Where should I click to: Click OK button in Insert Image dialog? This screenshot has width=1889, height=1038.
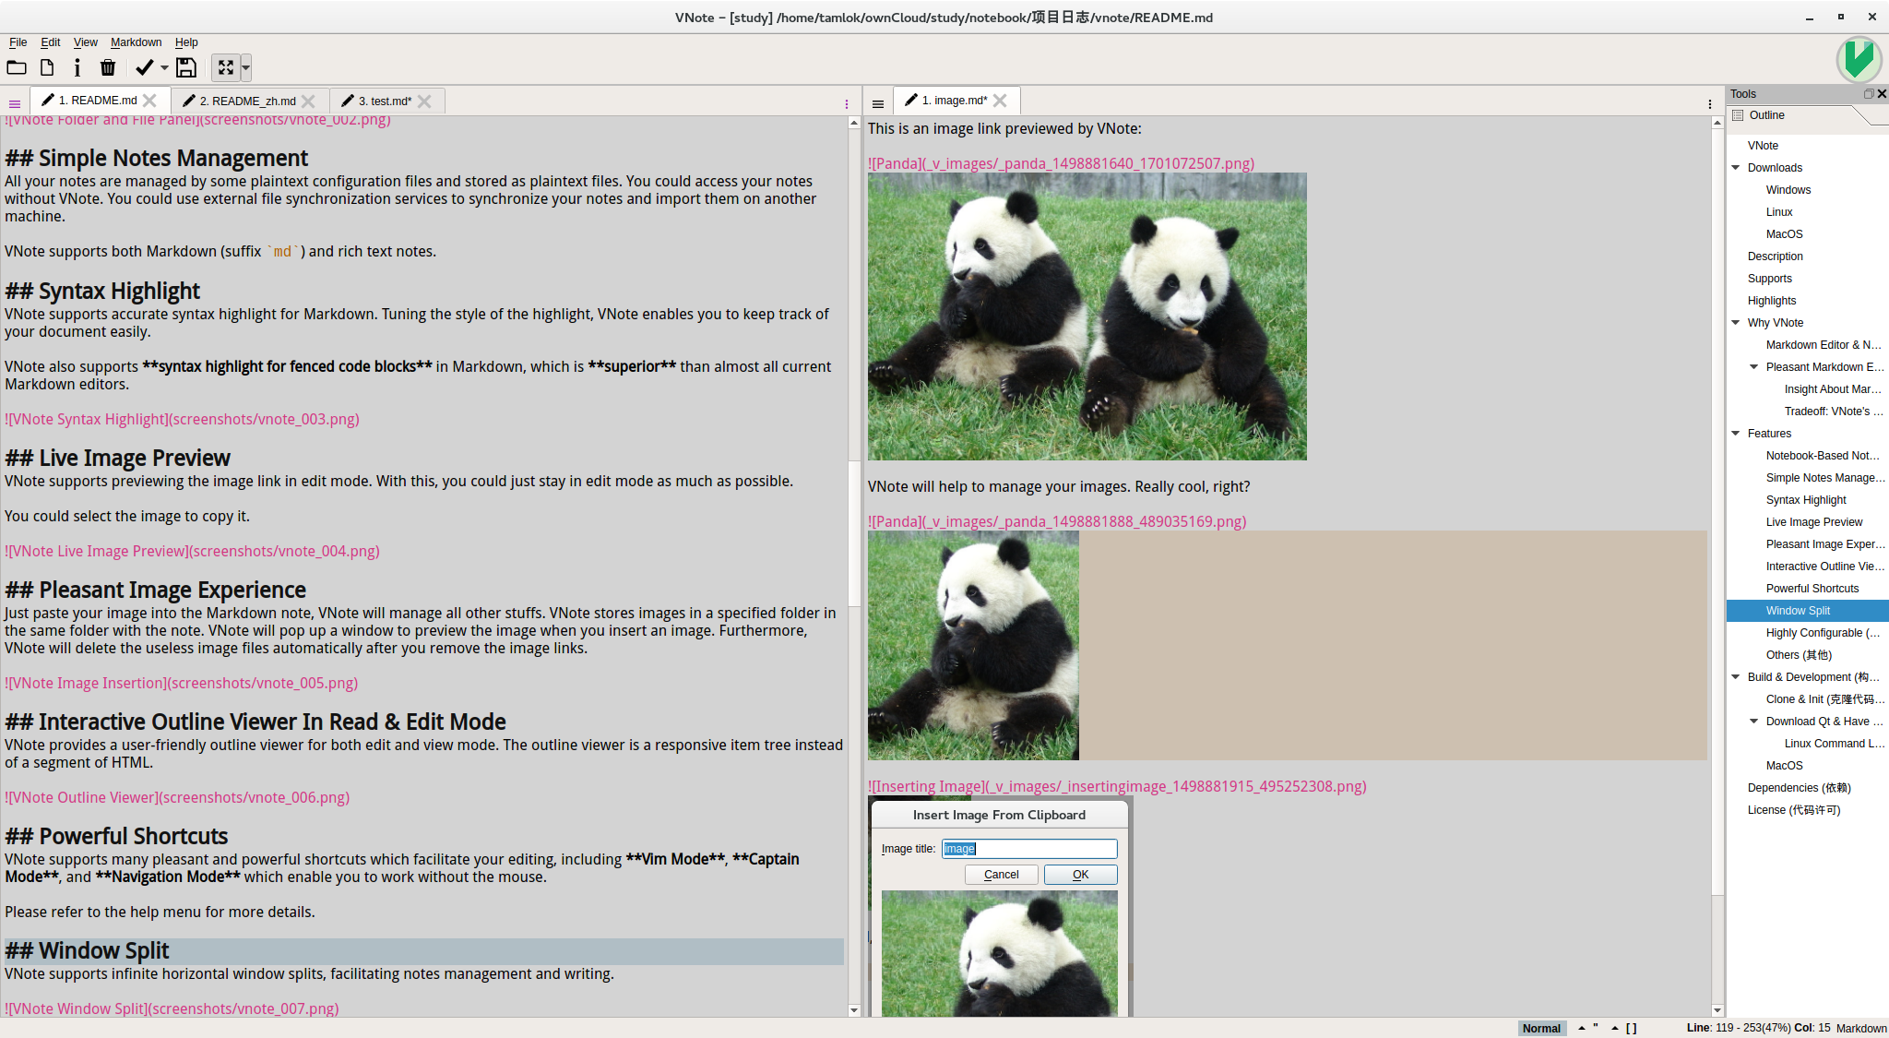(x=1079, y=875)
